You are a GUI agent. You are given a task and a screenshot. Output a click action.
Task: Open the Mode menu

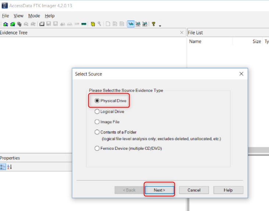click(34, 16)
